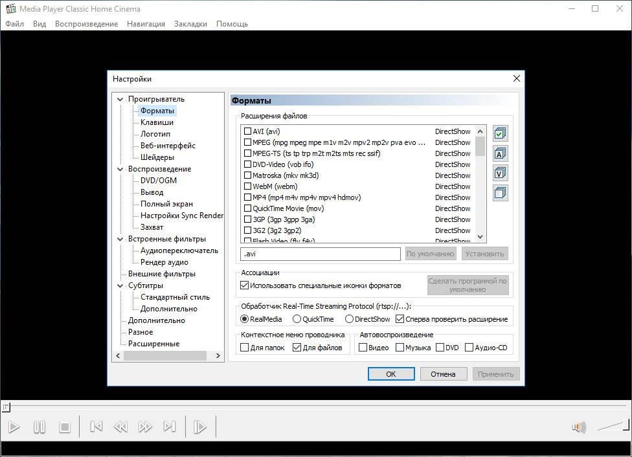Click the .avi extension input field
Viewport: 632px width, 457px height.
tap(321, 254)
